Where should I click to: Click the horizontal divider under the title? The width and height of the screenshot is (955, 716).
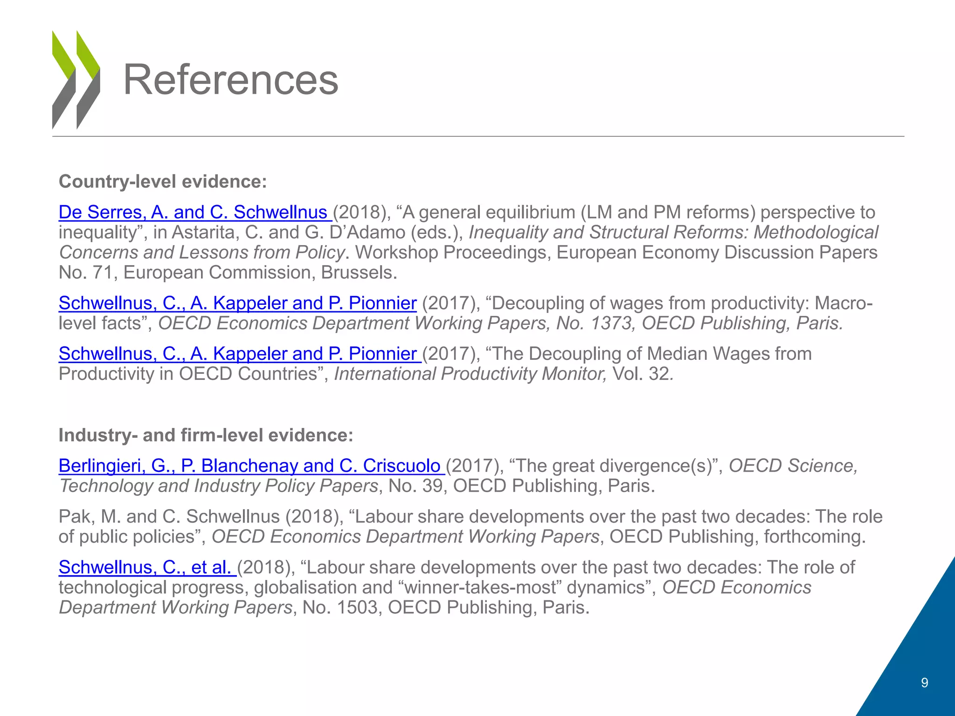tap(477, 136)
